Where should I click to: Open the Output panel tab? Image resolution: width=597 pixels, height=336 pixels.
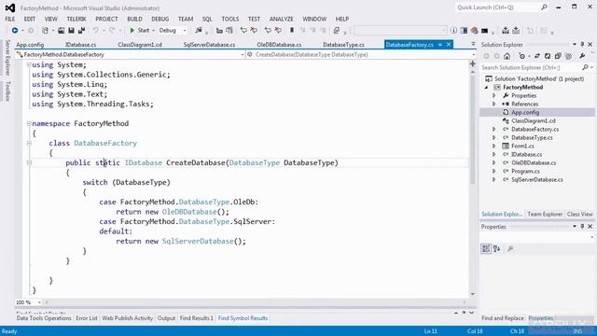[x=166, y=318]
